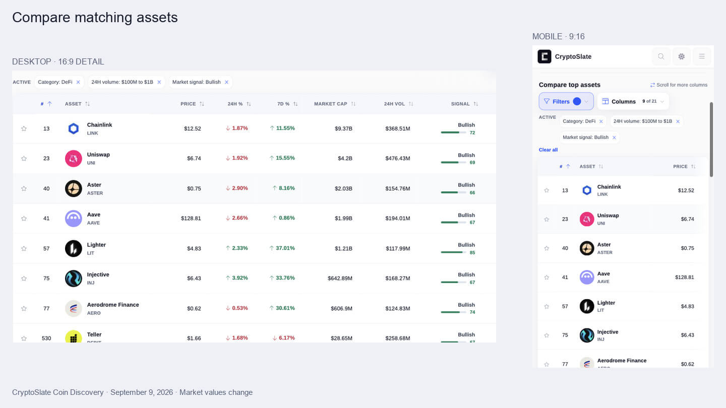This screenshot has height=408, width=726.
Task: Sort desktop table by 24H % column
Action: (239, 104)
